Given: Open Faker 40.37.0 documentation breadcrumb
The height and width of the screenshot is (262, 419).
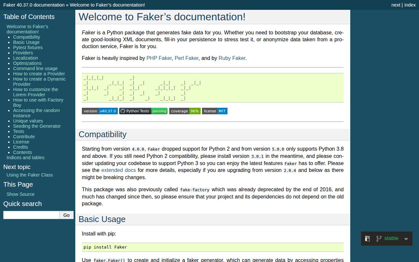Looking at the screenshot, I should [34, 5].
